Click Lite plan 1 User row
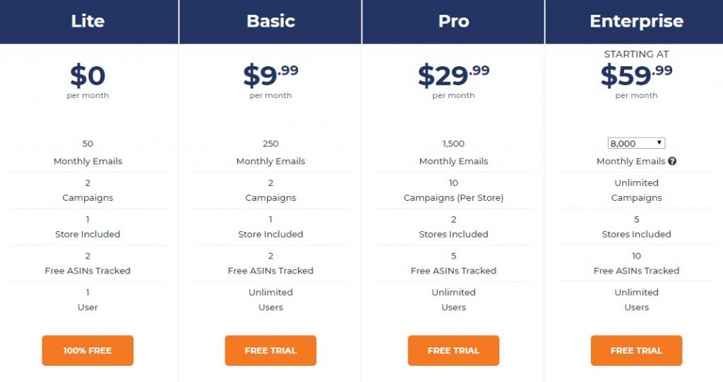Image resolution: width=723 pixels, height=382 pixels. click(88, 300)
